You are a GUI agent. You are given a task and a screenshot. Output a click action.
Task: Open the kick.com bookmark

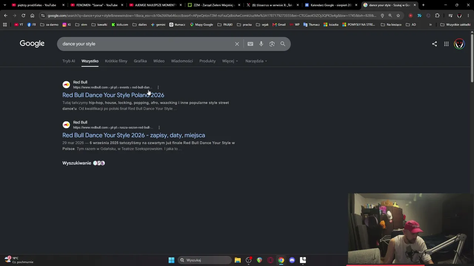coord(120,25)
